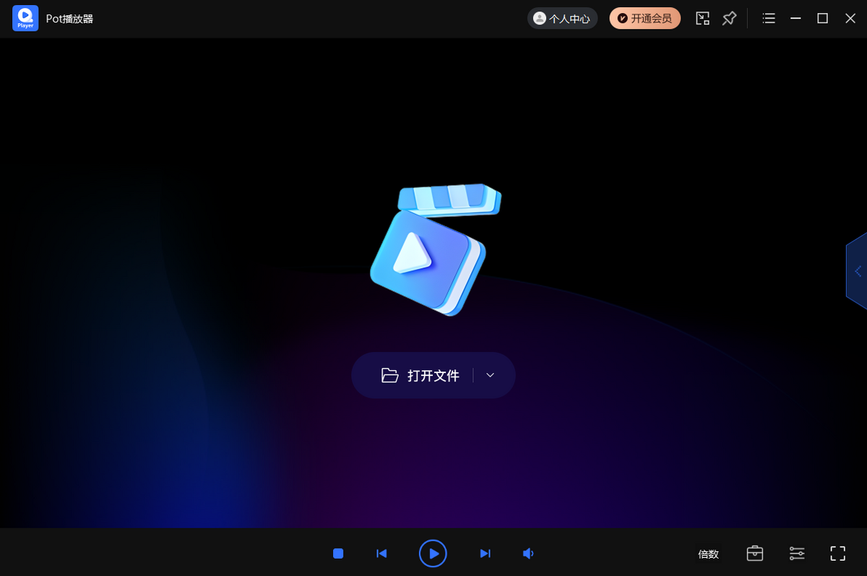Click the Pot Player app logo
This screenshot has height=576, width=867.
point(25,18)
